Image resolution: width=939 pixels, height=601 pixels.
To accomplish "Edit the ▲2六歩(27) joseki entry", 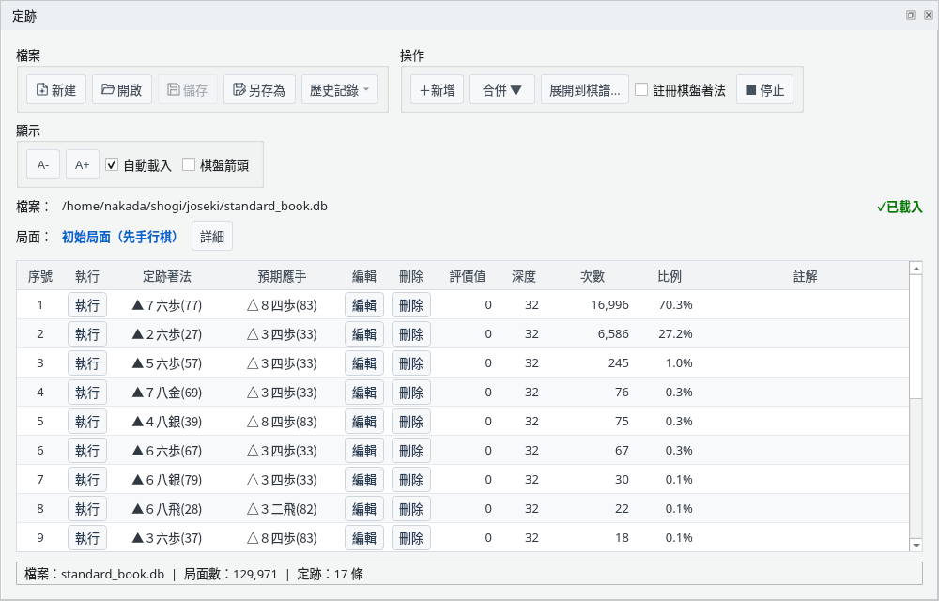I will point(364,334).
